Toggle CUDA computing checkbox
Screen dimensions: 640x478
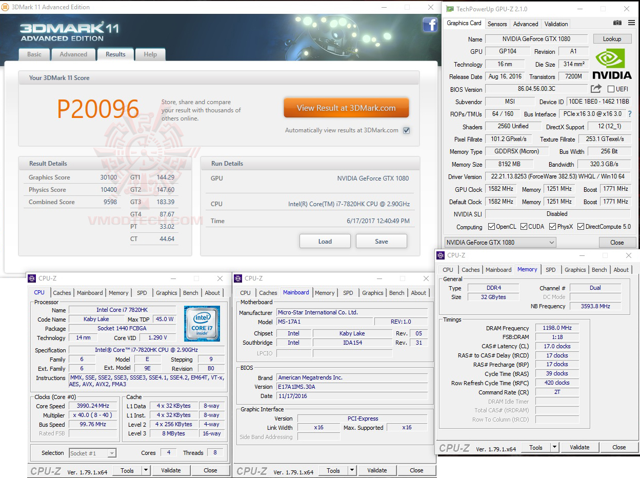click(x=524, y=226)
